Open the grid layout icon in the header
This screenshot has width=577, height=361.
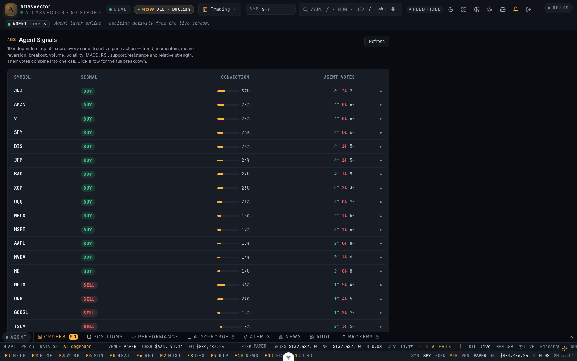click(x=464, y=9)
